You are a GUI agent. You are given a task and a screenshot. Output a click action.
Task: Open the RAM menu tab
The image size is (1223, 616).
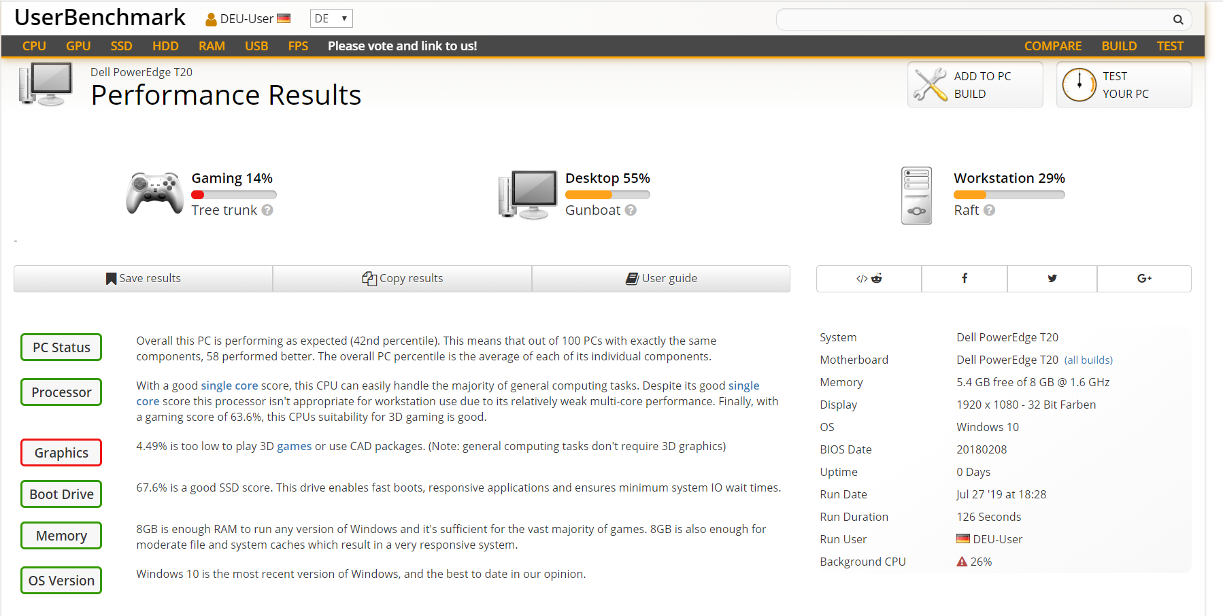pyautogui.click(x=212, y=46)
